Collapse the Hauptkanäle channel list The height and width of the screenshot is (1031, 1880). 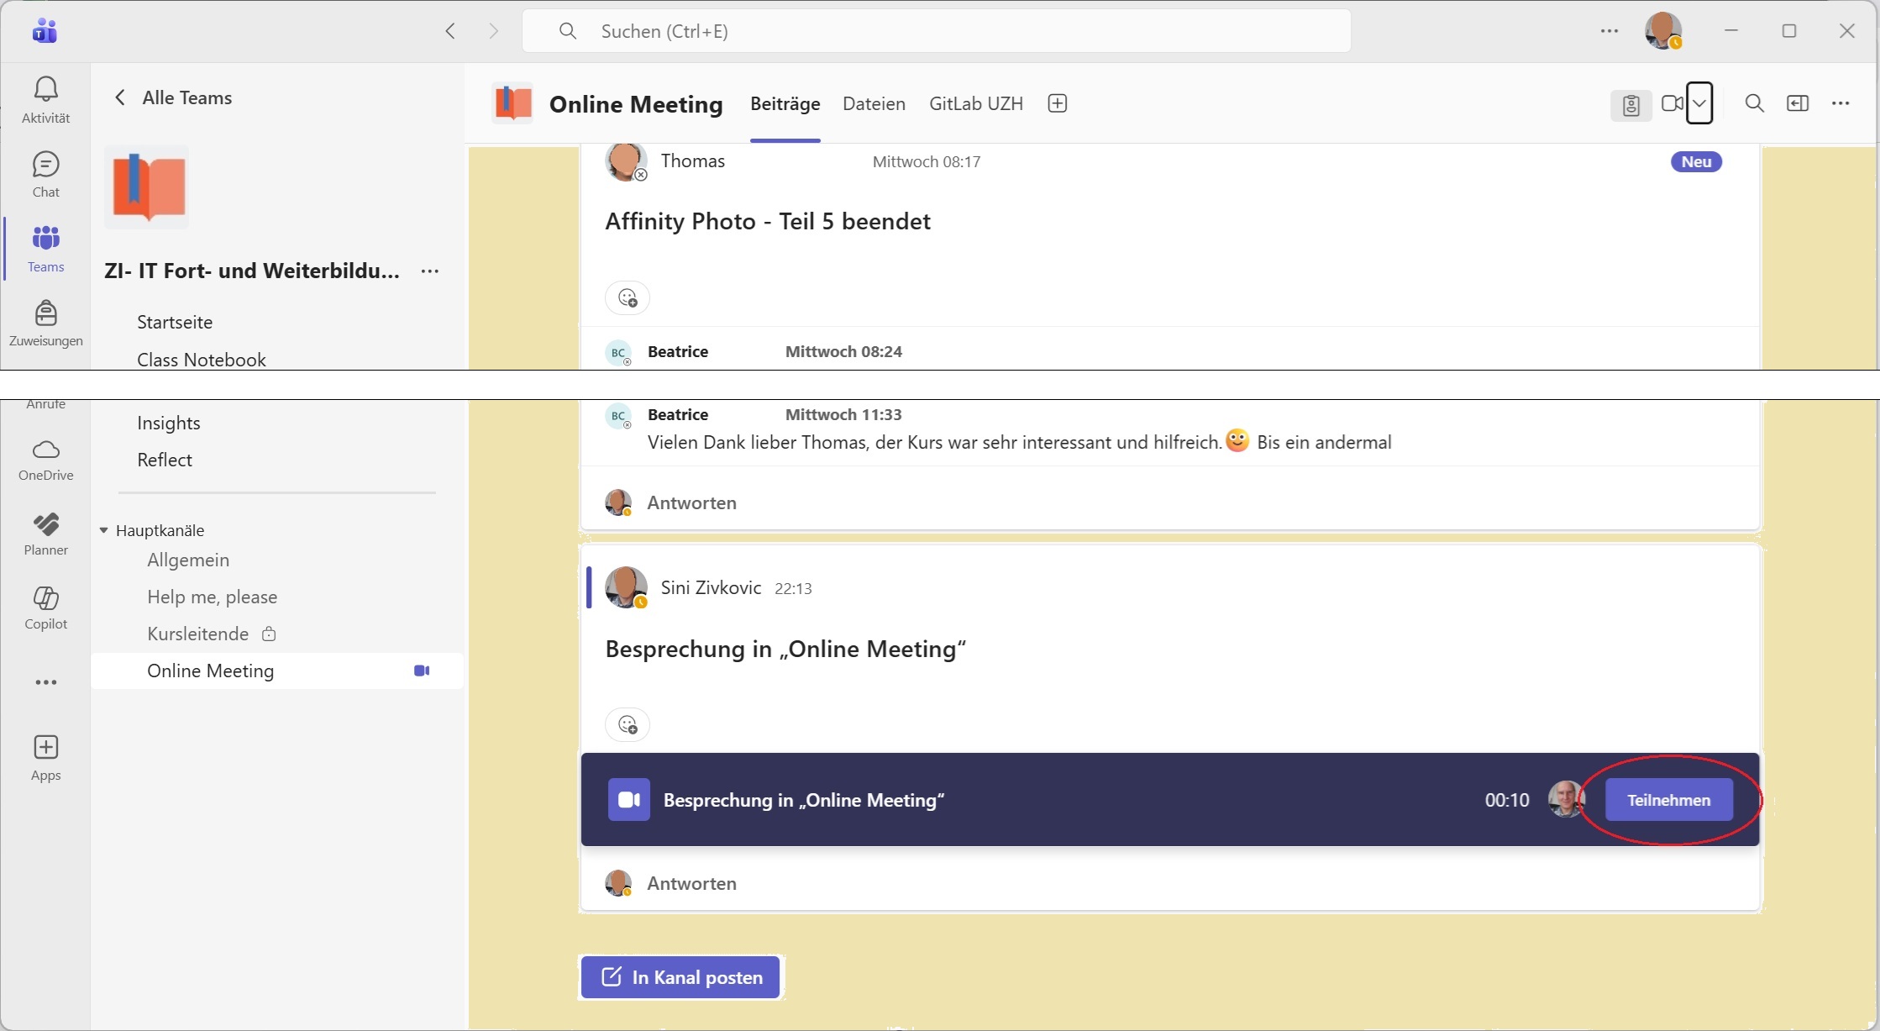click(104, 530)
